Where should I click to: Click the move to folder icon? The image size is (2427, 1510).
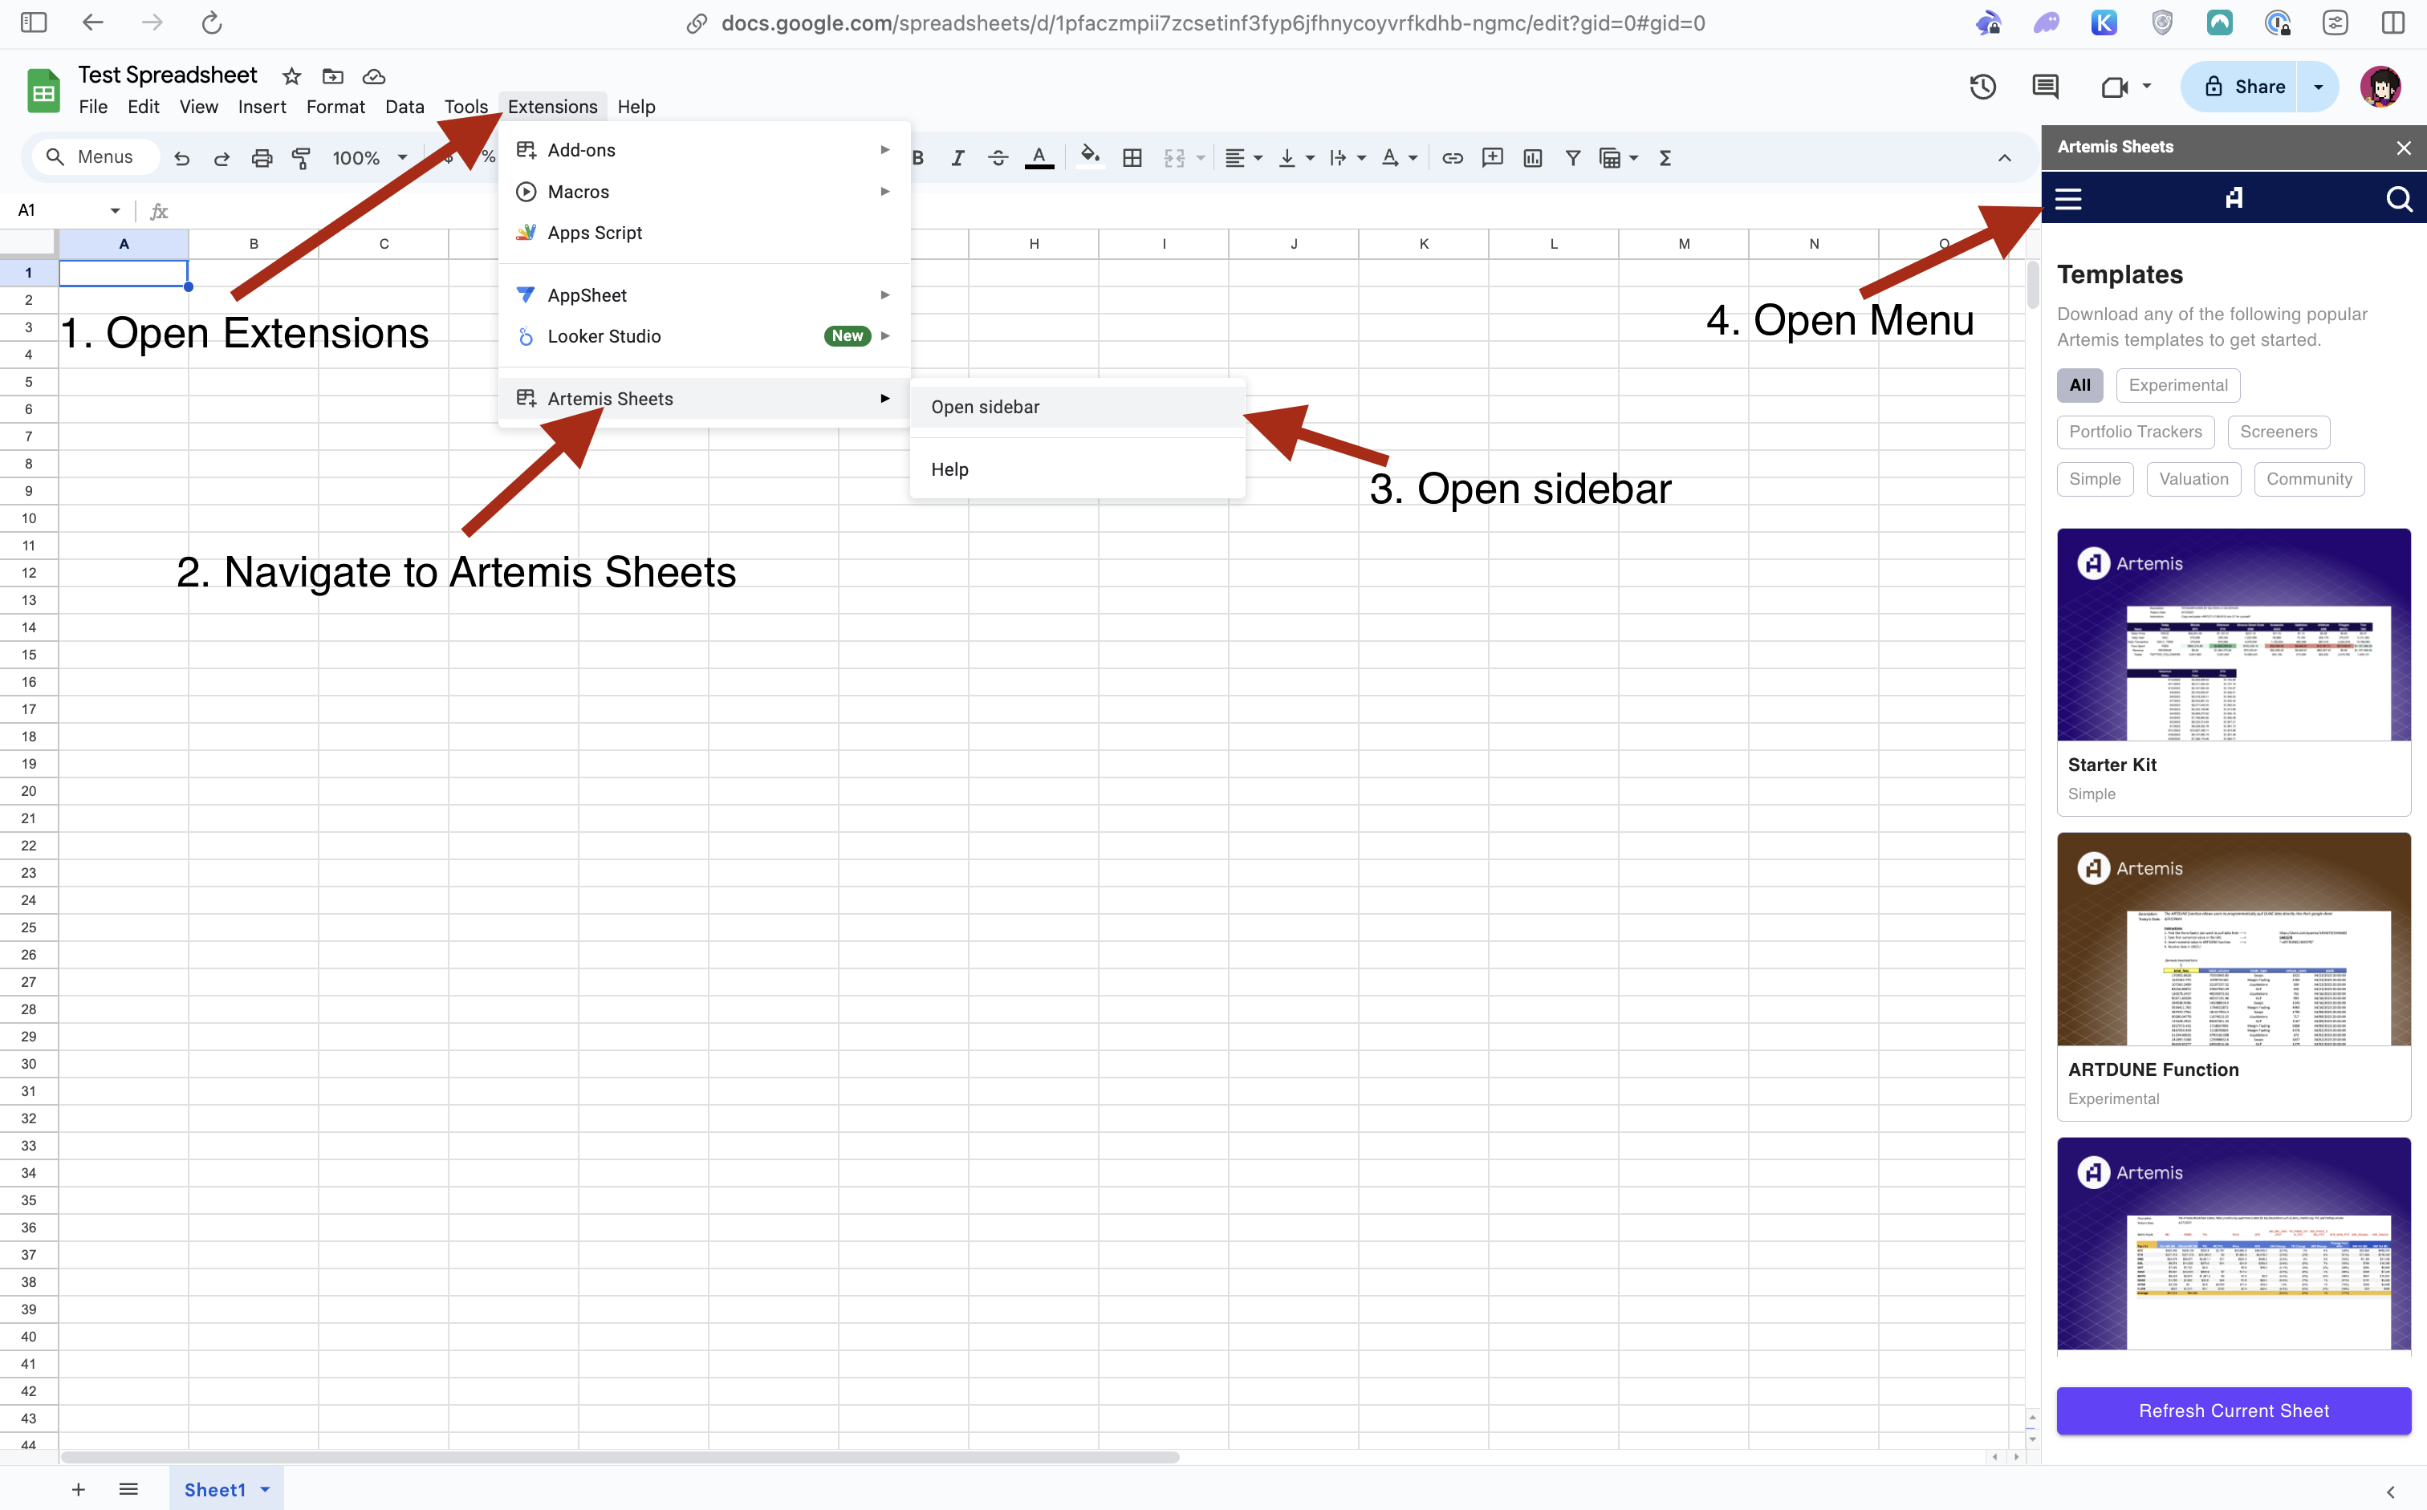click(x=332, y=76)
